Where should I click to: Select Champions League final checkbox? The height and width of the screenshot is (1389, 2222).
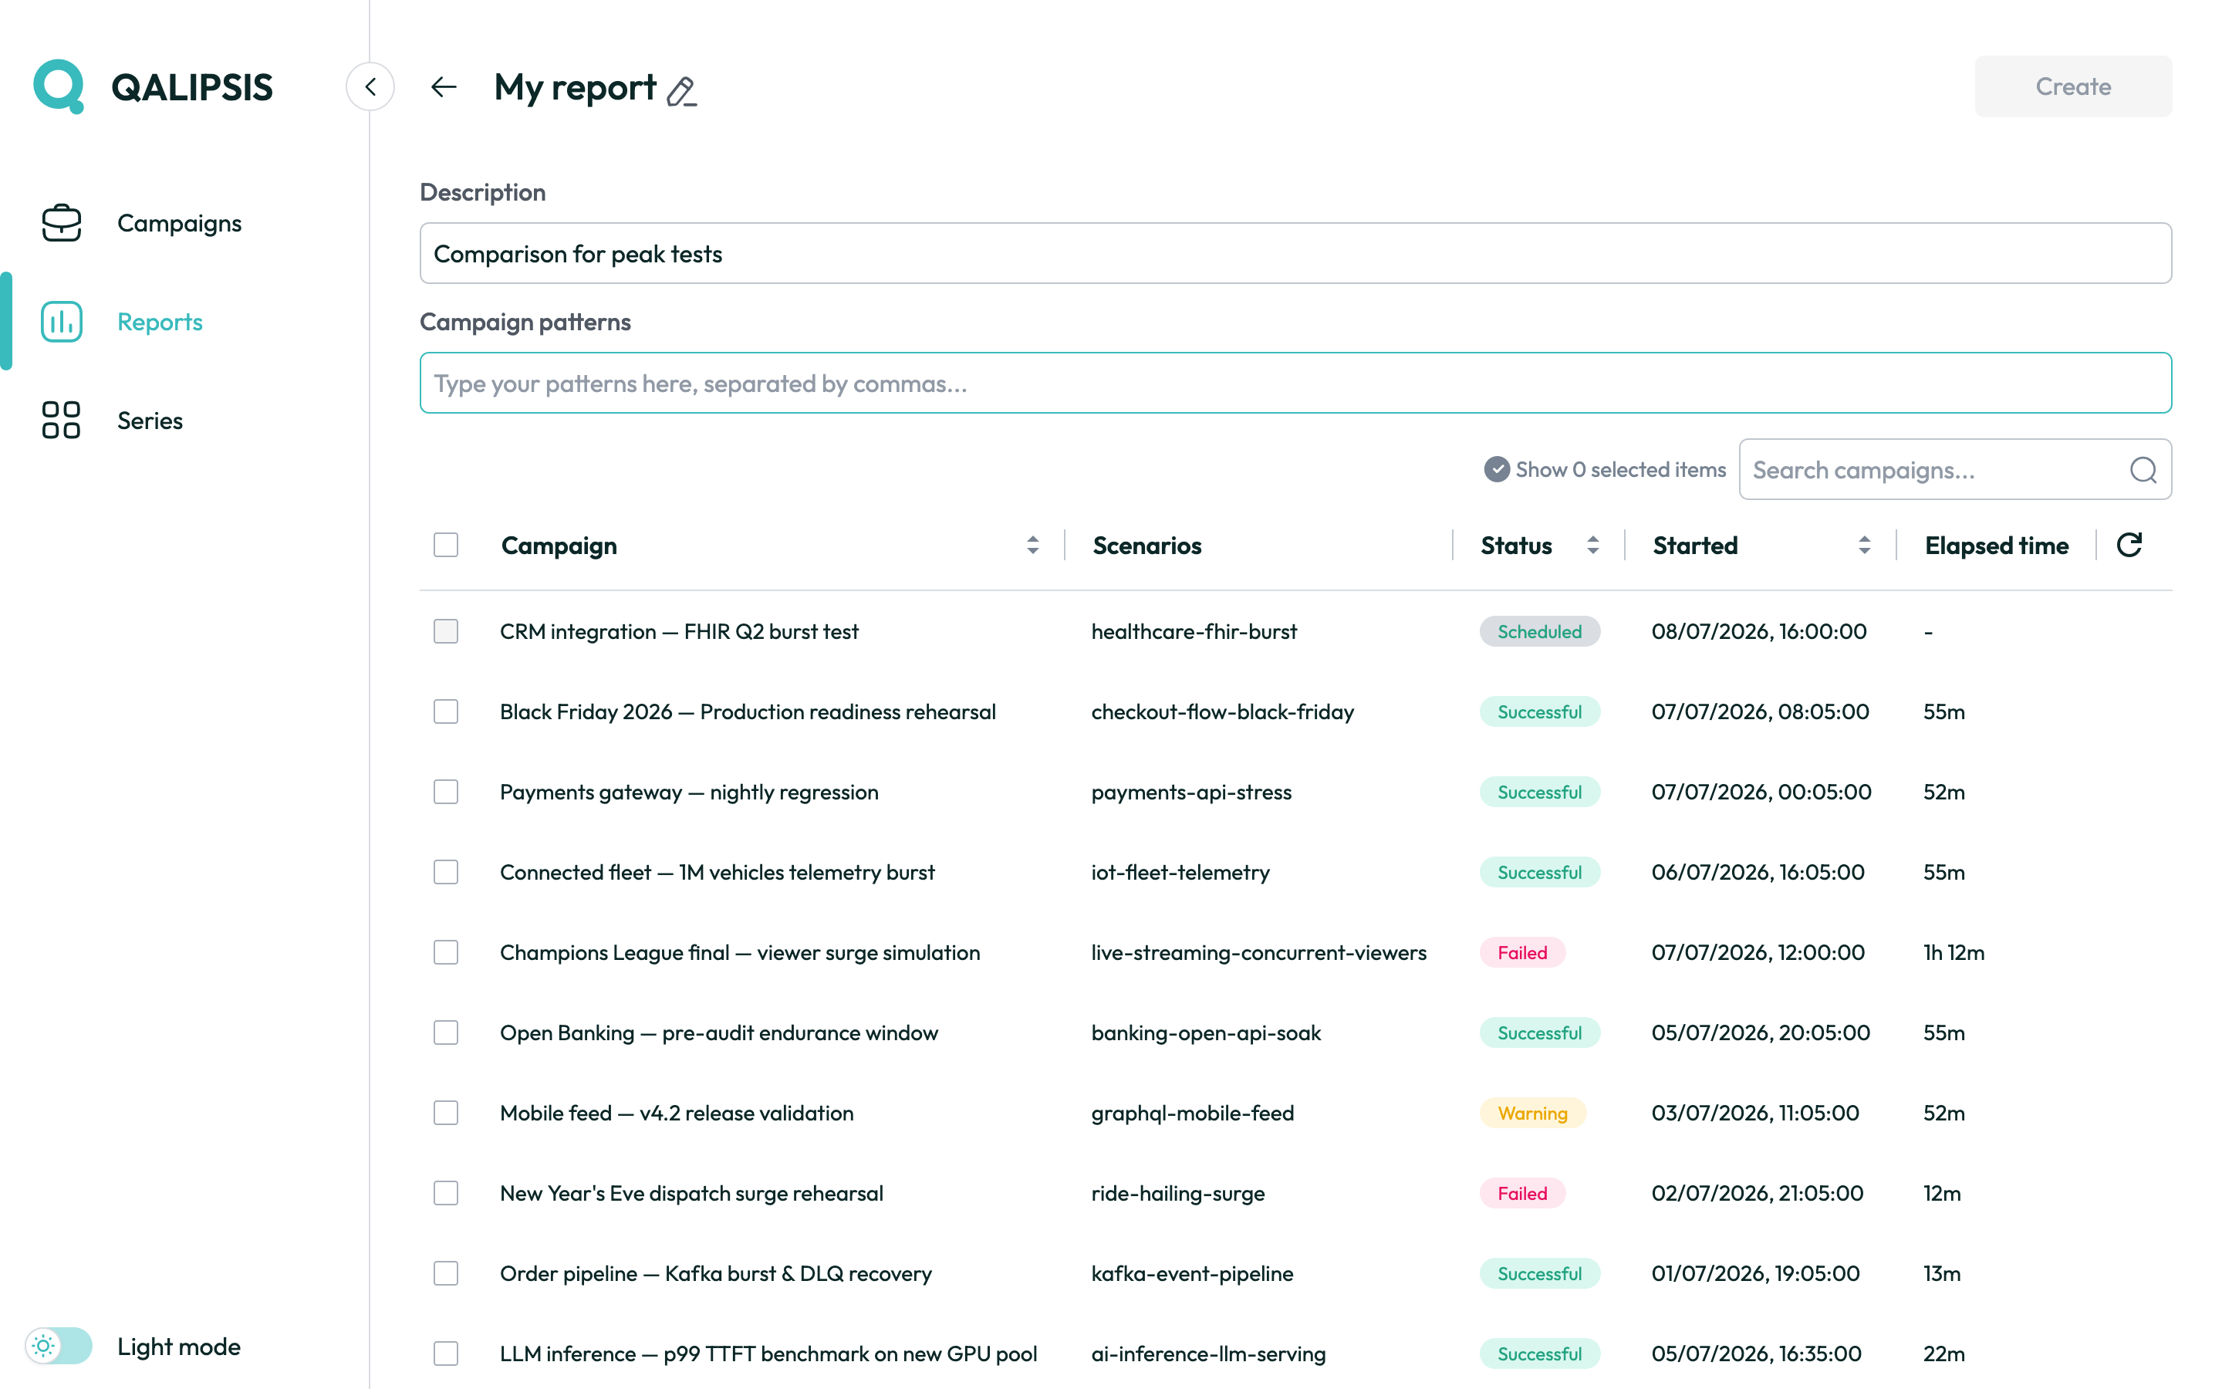[x=446, y=951]
